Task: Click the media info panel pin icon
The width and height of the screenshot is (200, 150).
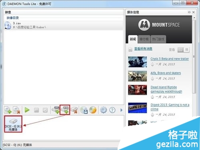Action: [x=189, y=12]
